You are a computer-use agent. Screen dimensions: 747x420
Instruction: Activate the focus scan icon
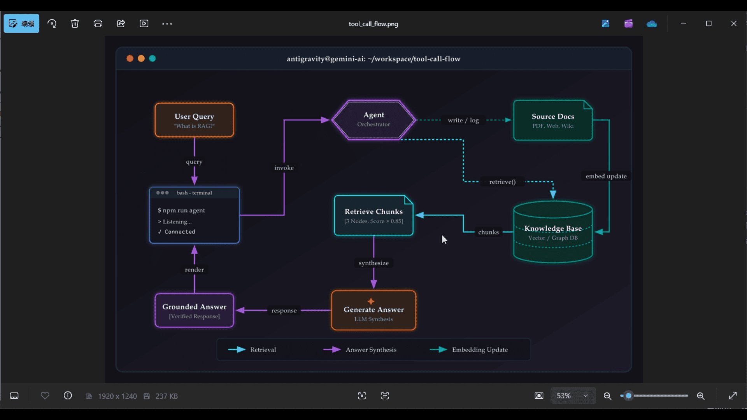(x=362, y=396)
